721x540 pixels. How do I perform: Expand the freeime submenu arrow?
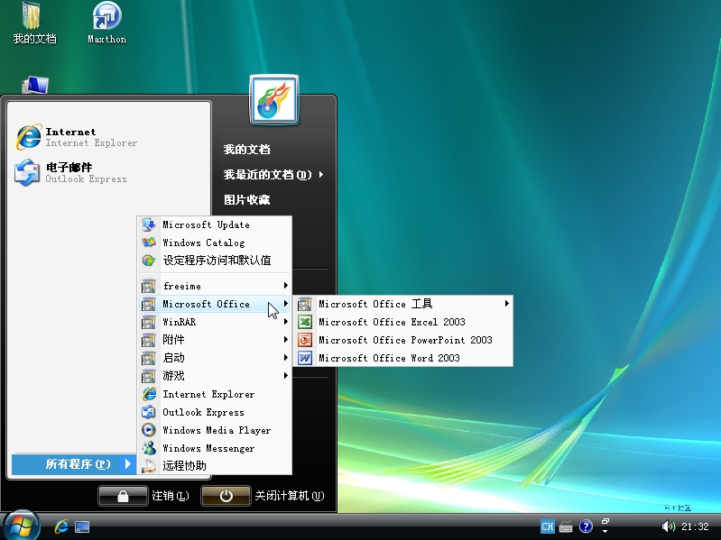click(x=285, y=286)
